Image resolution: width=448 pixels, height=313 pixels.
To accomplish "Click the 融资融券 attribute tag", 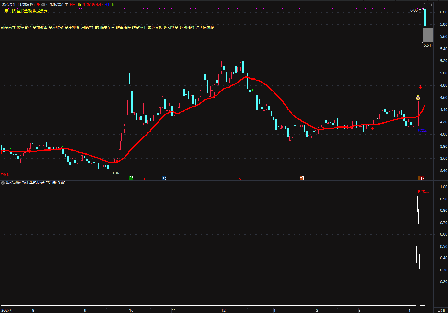I will pyautogui.click(x=8, y=28).
